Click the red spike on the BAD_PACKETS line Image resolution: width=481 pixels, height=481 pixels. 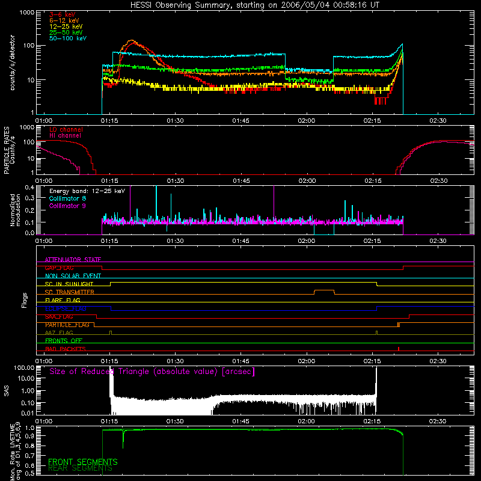399,349
